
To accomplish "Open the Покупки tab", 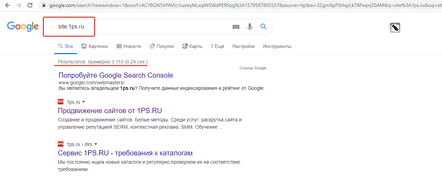I will [162, 46].
